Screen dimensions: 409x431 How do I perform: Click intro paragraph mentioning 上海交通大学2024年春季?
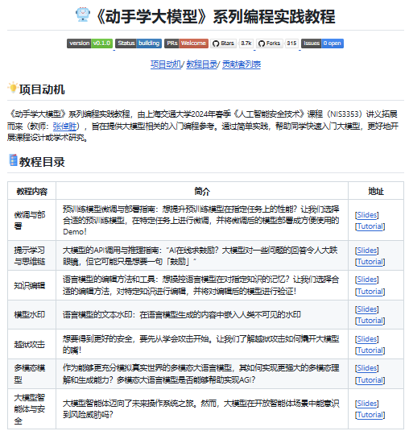(x=203, y=126)
